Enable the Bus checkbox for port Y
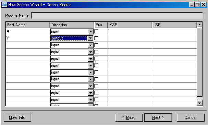The image size is (208, 125). click(96, 38)
